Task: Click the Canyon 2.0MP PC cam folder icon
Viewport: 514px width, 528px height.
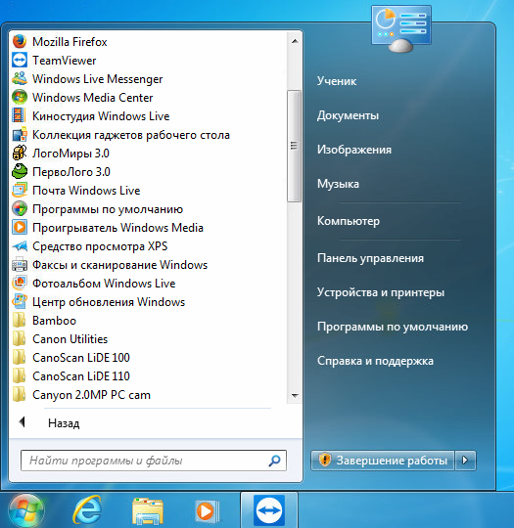Action: pyautogui.click(x=20, y=395)
